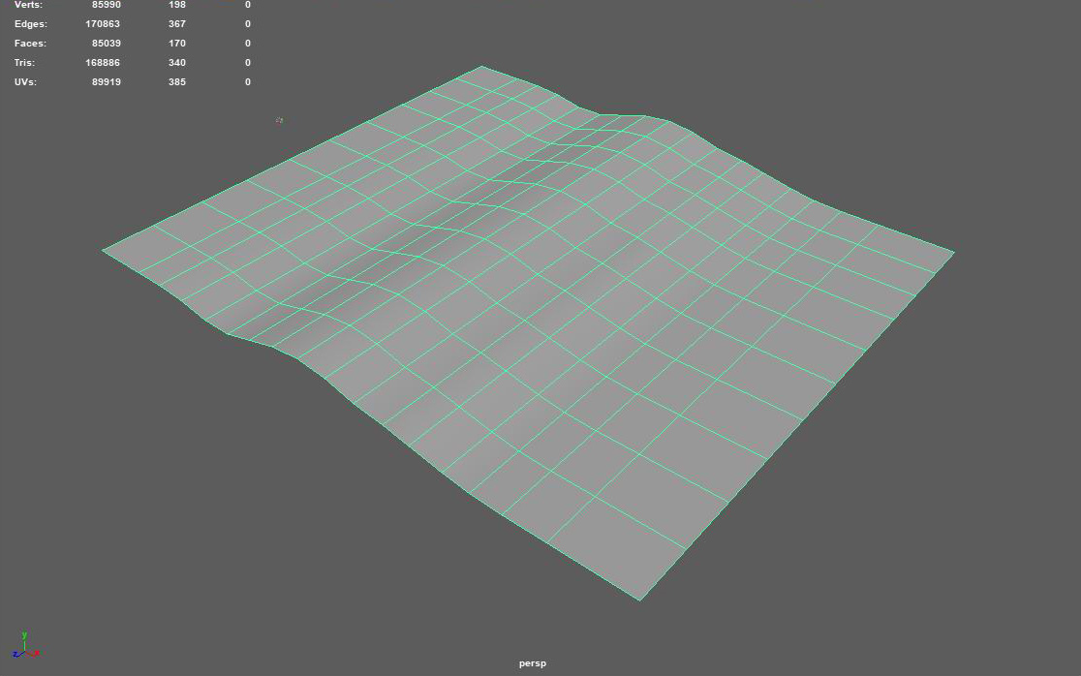Select the rightmost corner vertex of the mesh
Viewport: 1081px width, 676px height.
(954, 253)
